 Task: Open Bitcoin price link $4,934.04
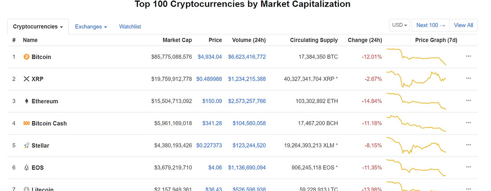point(210,57)
